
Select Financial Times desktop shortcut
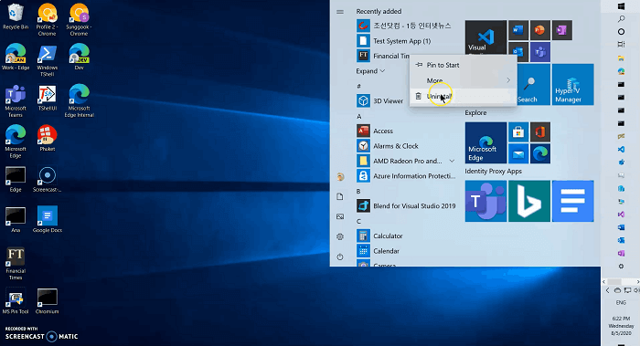16,263
